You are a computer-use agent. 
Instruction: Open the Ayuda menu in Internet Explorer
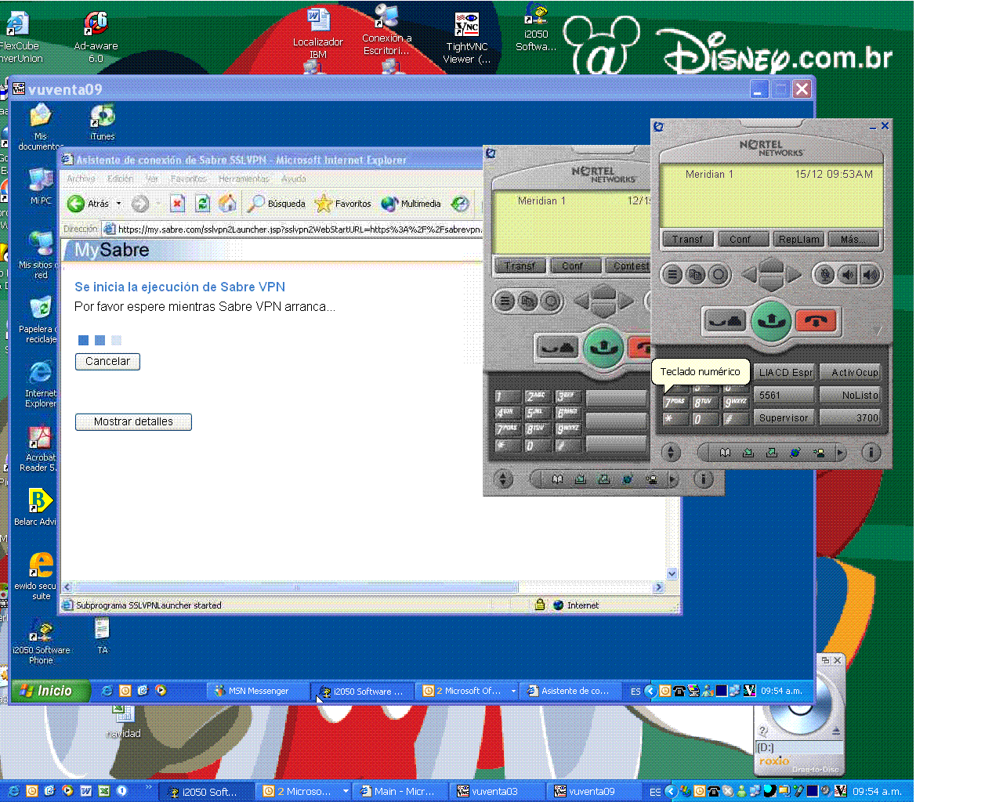[294, 179]
